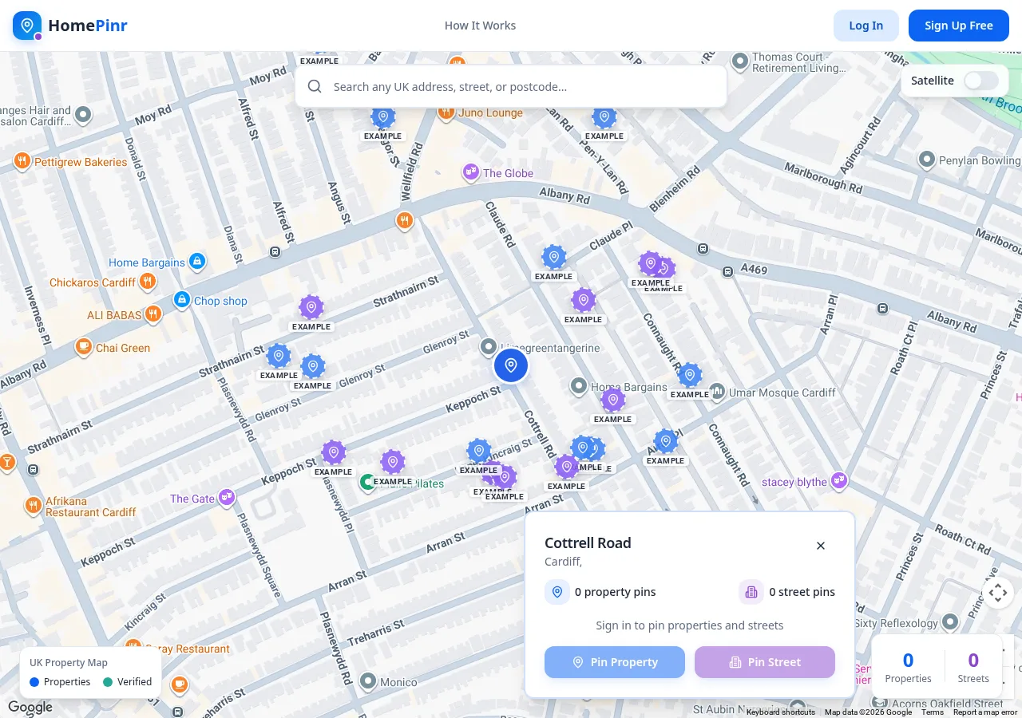Open Keyboard shortcuts link on map
Image resolution: width=1022 pixels, height=718 pixels.
pos(781,712)
